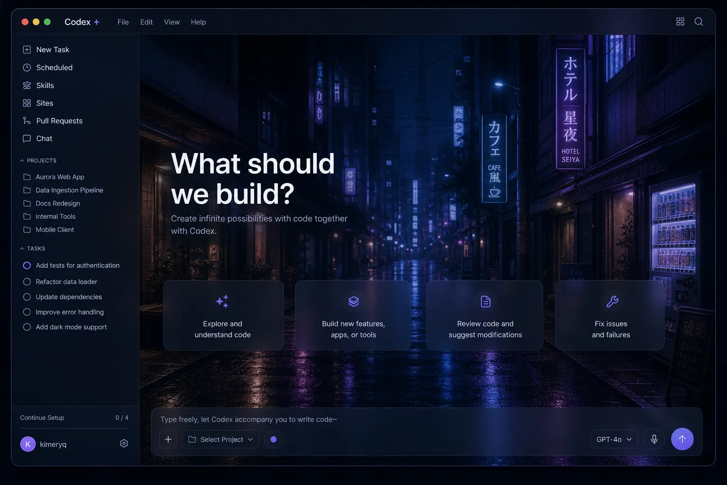Click the K user avatar
727x485 pixels.
tap(28, 444)
